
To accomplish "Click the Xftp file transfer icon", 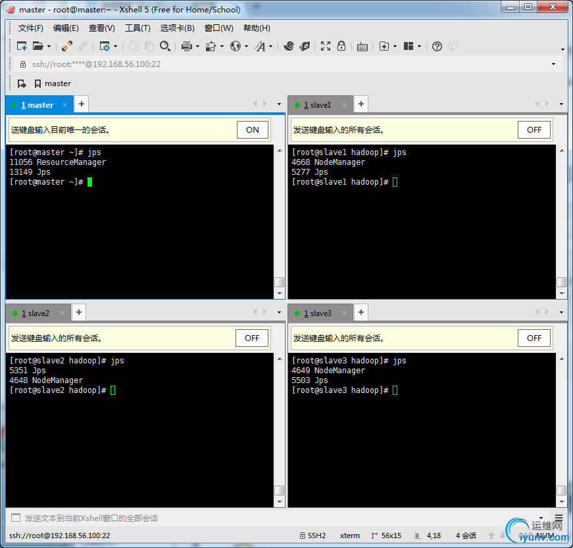I will tap(305, 46).
